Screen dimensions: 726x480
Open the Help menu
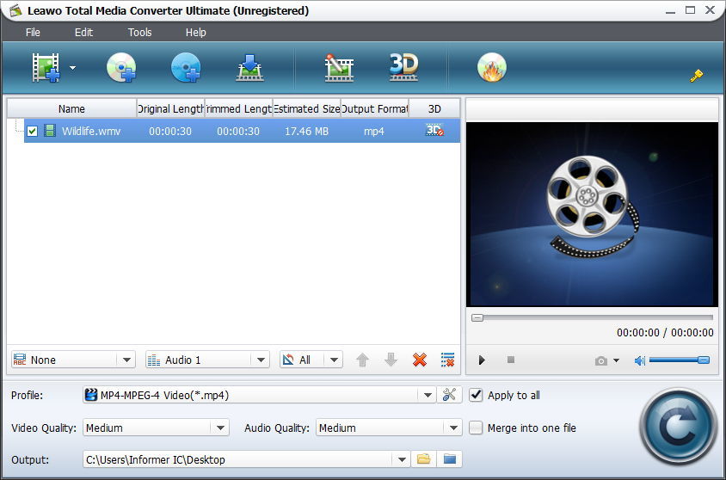tap(195, 33)
